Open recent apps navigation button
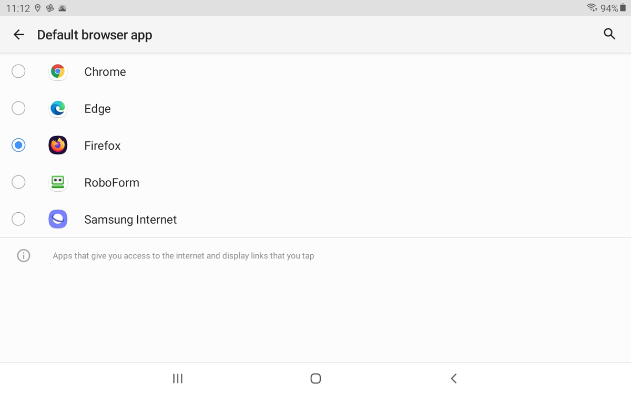This screenshot has width=631, height=394. coord(178,378)
